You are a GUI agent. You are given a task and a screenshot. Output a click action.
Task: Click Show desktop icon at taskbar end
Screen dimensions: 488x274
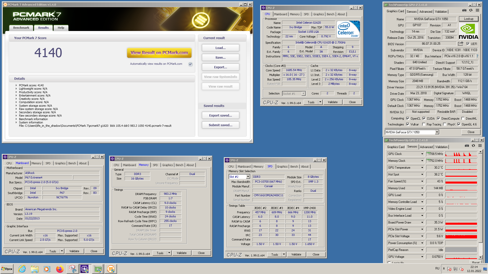pos(485,269)
